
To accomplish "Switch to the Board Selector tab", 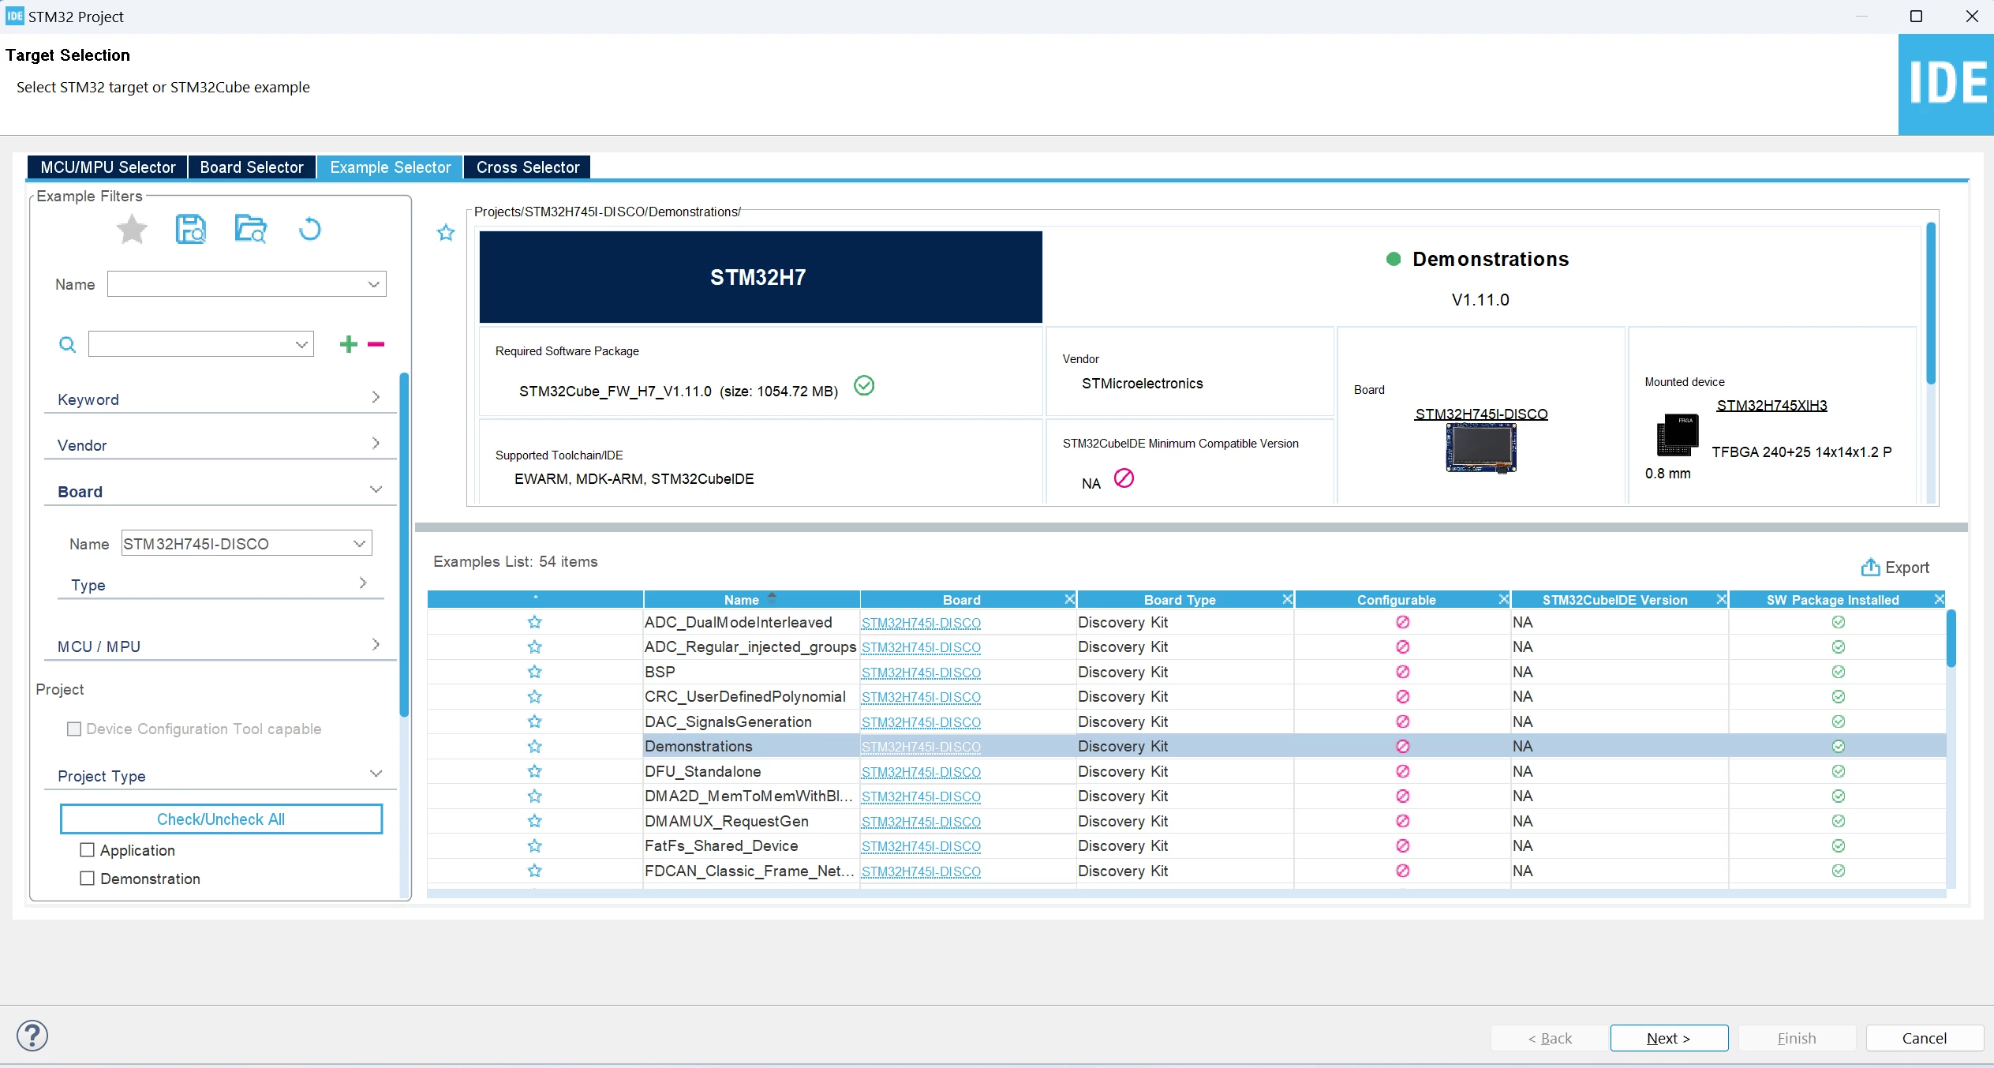I will [252, 167].
